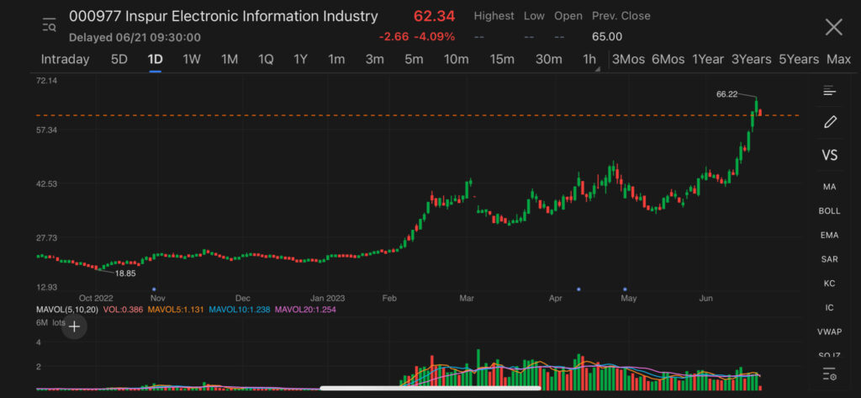Select the 1Y interval tab
Viewport: 861px width, 398px height.
tap(300, 60)
